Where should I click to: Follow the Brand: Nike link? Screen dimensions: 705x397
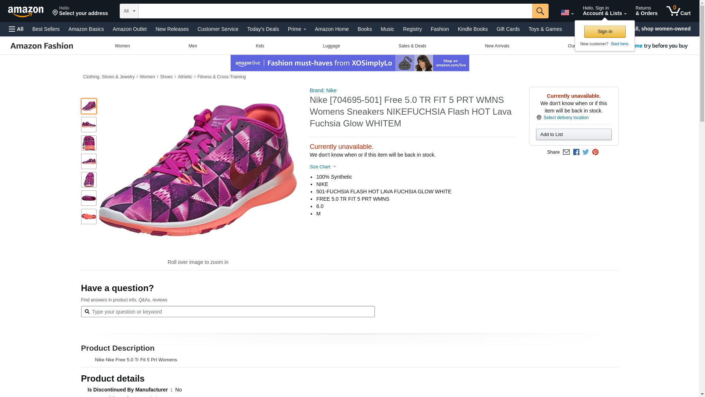pos(323,90)
